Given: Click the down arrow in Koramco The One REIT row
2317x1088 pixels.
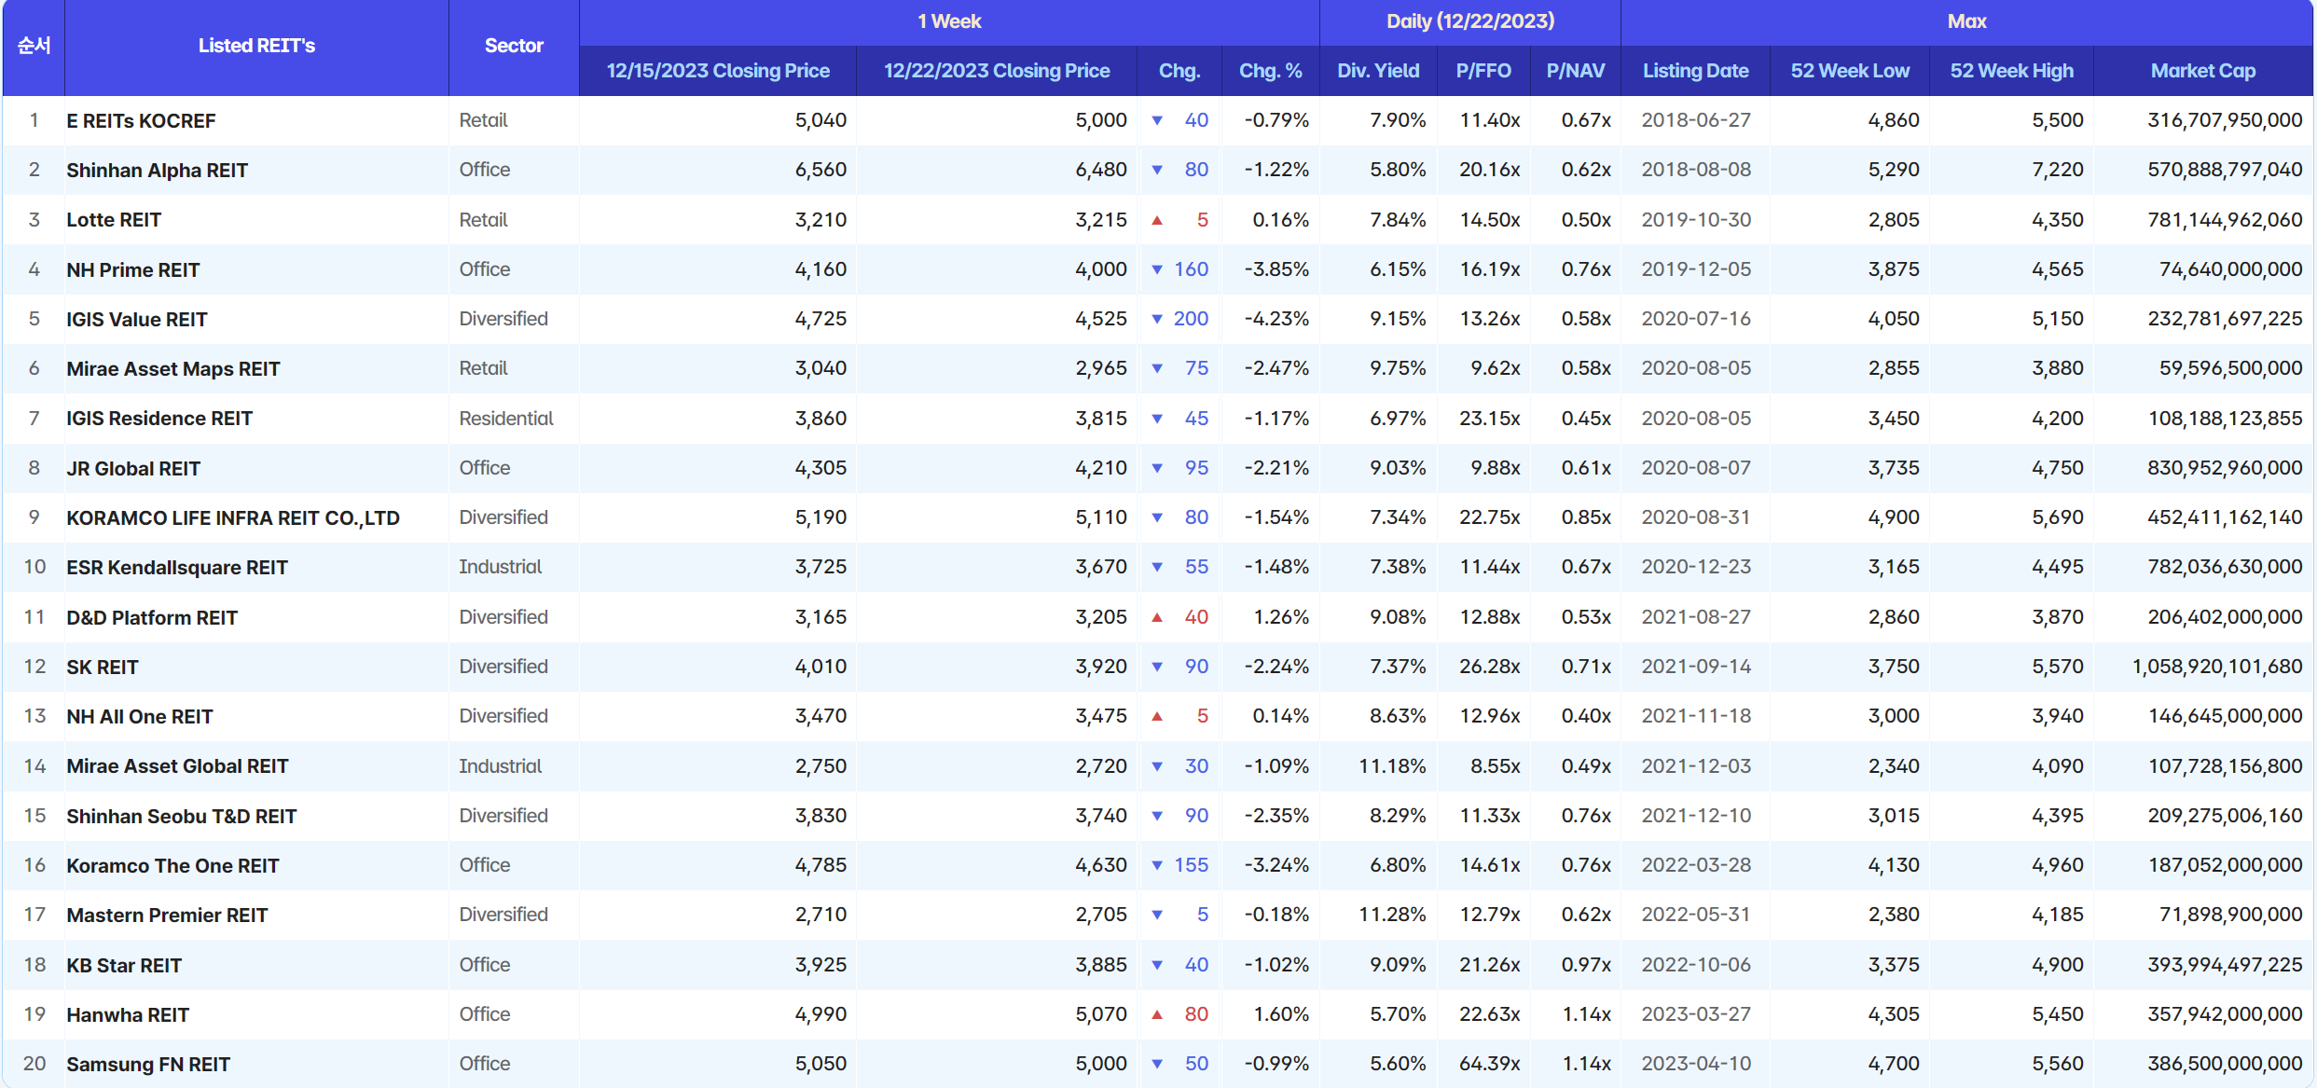Looking at the screenshot, I should pos(1157,865).
